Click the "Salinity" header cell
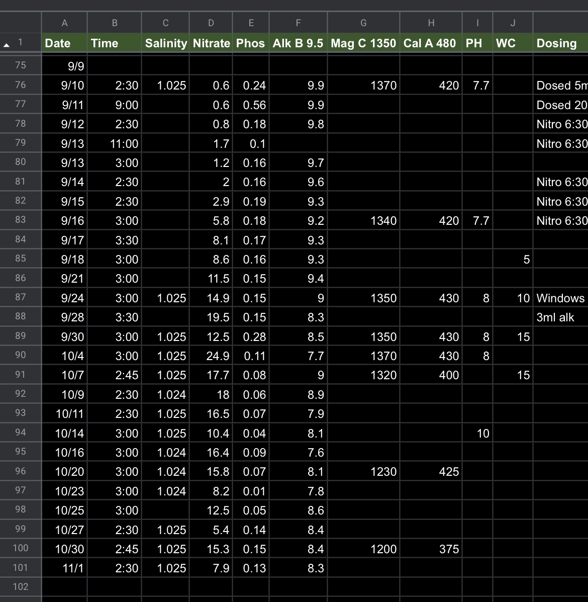 tap(165, 43)
